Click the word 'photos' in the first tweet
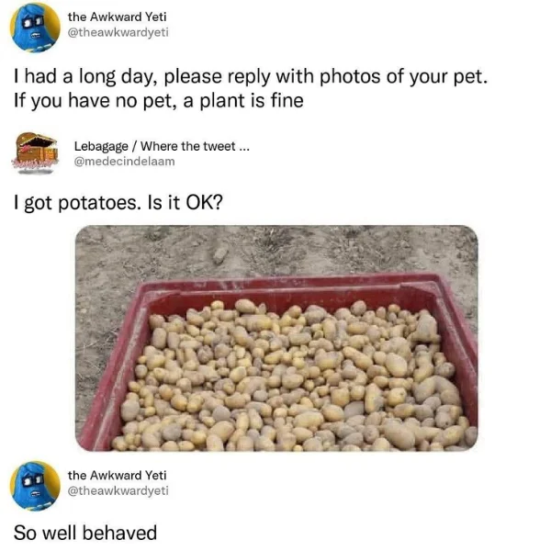The width and height of the screenshot is (551, 551). click(350, 77)
